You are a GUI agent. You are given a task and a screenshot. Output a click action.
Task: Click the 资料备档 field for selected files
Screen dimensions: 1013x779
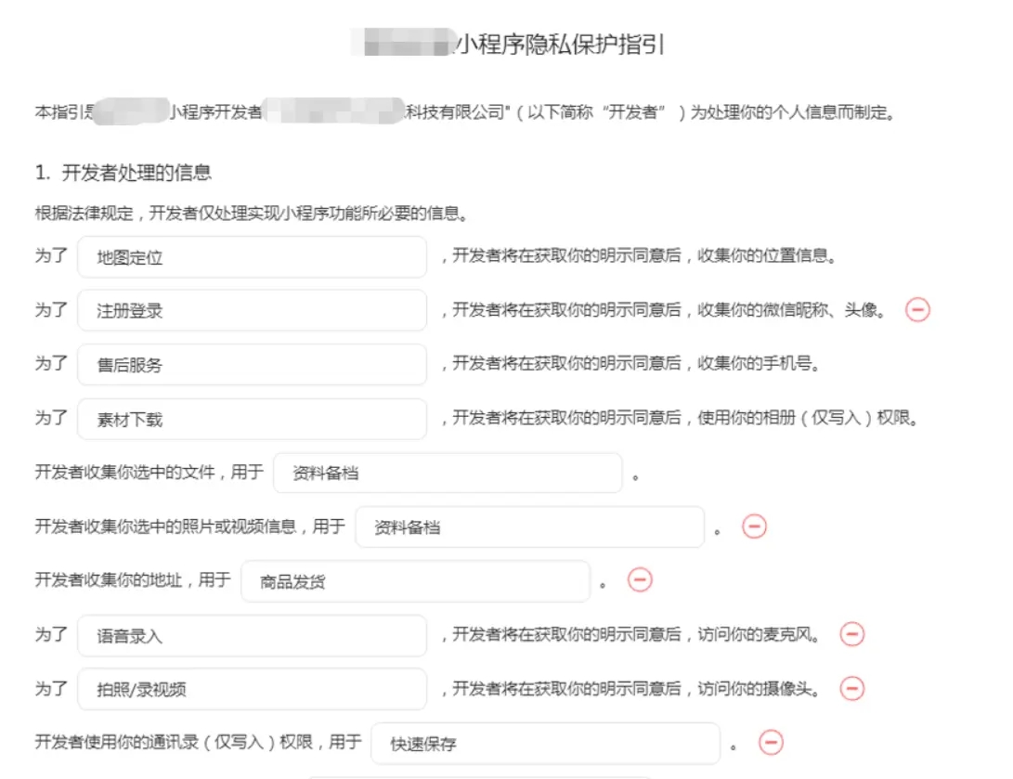click(448, 473)
